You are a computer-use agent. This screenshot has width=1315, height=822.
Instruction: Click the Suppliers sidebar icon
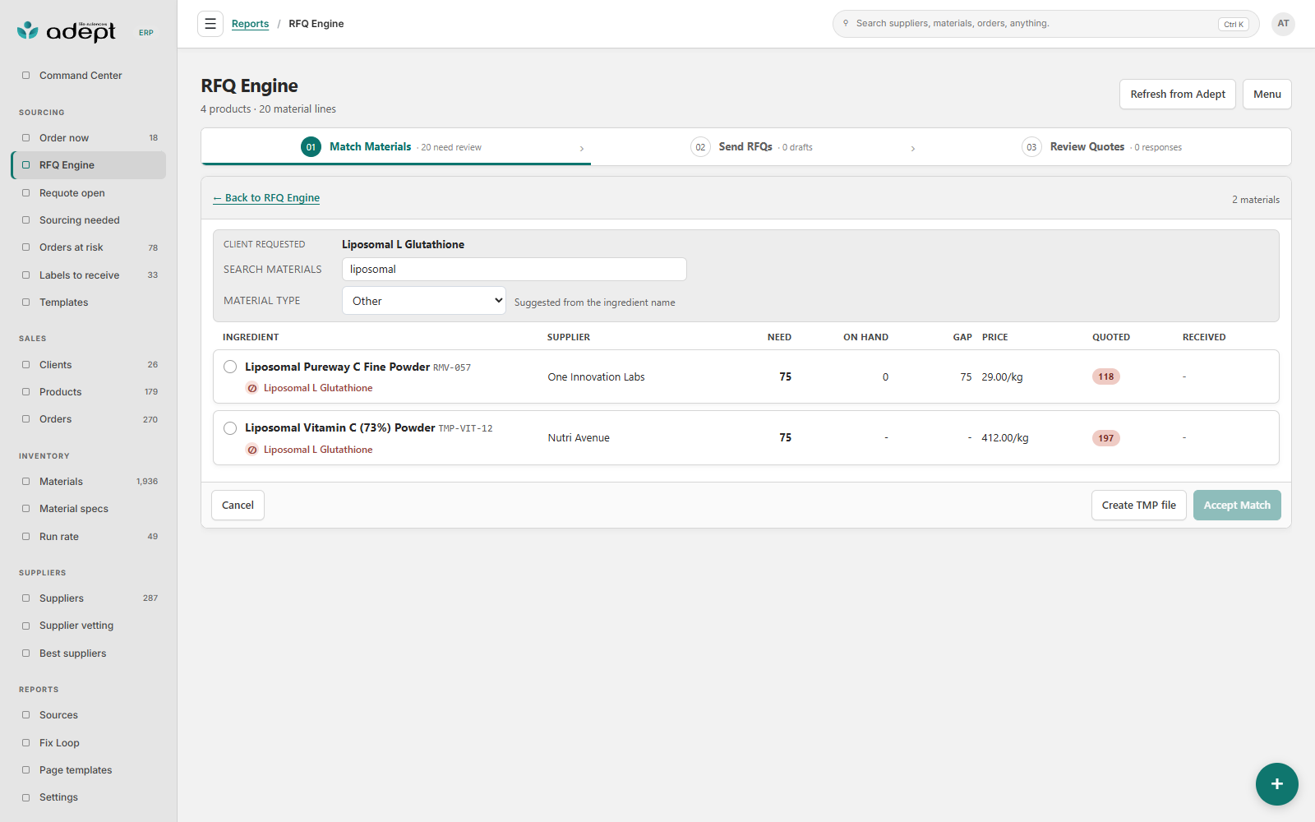click(25, 598)
